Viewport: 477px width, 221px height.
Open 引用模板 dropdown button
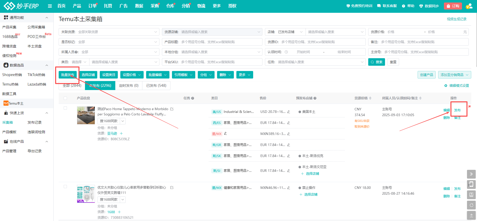coord(183,75)
